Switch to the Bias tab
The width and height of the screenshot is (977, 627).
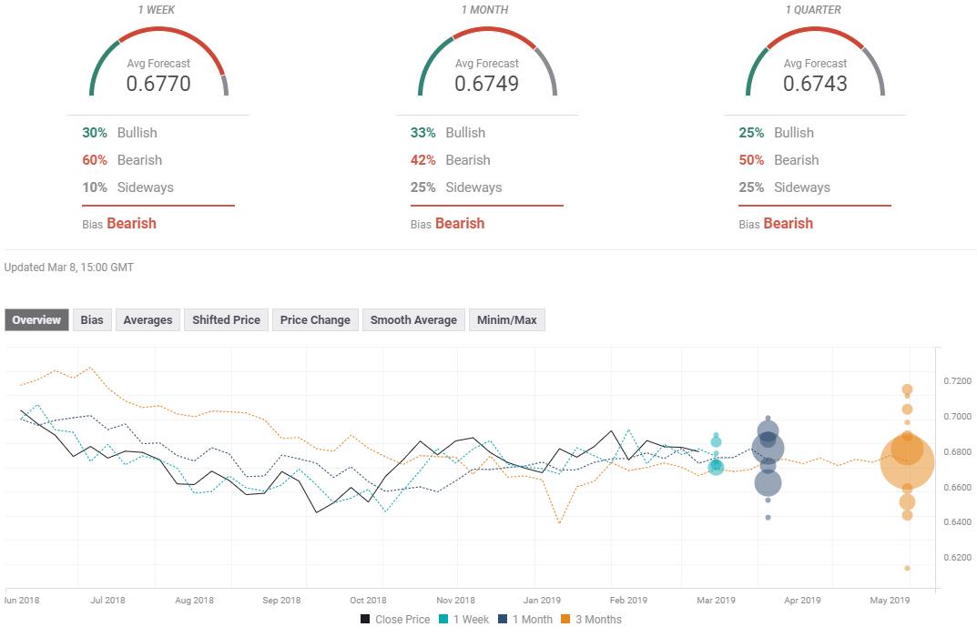92,320
